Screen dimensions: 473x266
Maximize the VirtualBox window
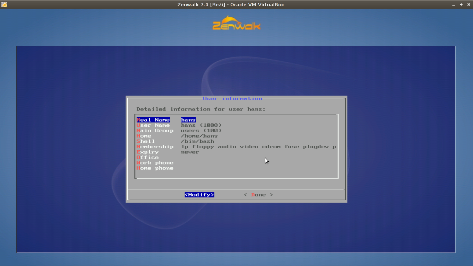coord(461,5)
